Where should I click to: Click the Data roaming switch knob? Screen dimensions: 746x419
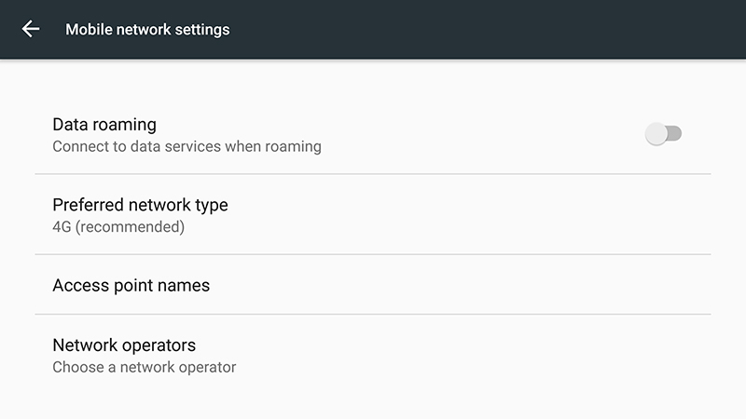coord(656,134)
